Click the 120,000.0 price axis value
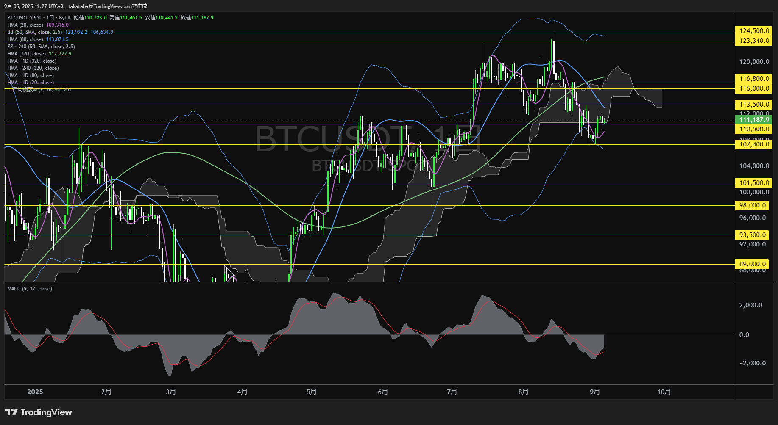 [754, 62]
